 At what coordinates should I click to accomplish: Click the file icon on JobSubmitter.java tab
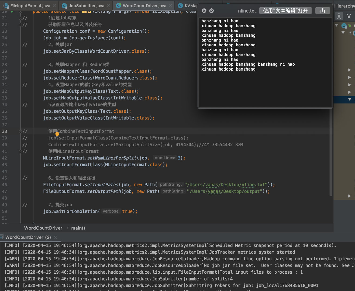[64, 5]
